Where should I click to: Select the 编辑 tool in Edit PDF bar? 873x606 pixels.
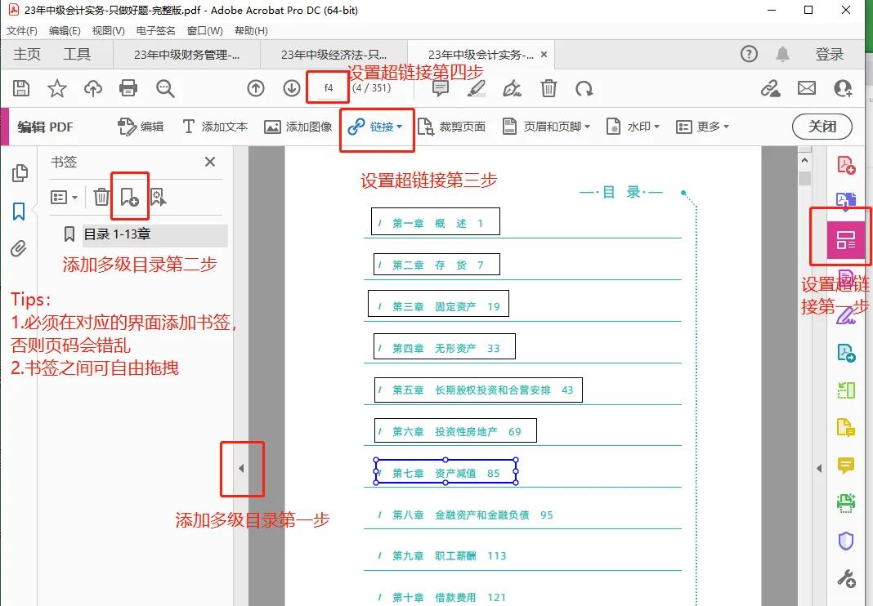point(141,127)
